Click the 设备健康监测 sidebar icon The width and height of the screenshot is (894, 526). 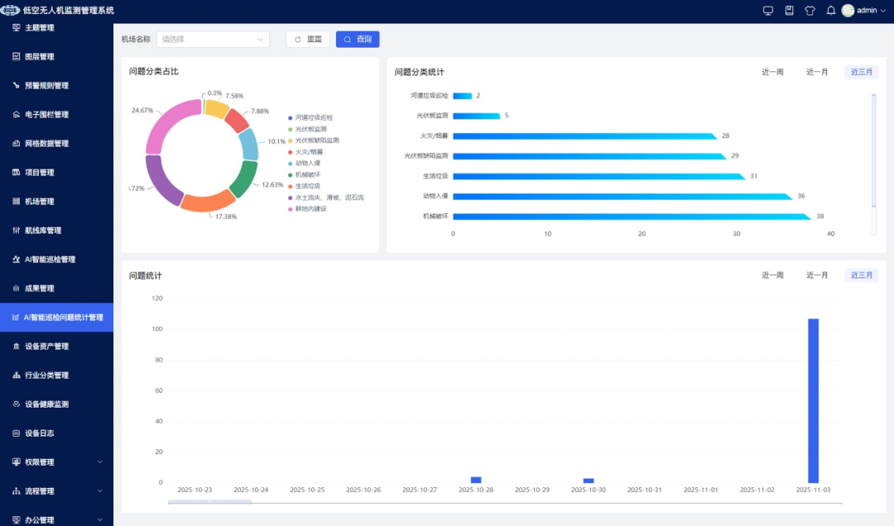17,404
